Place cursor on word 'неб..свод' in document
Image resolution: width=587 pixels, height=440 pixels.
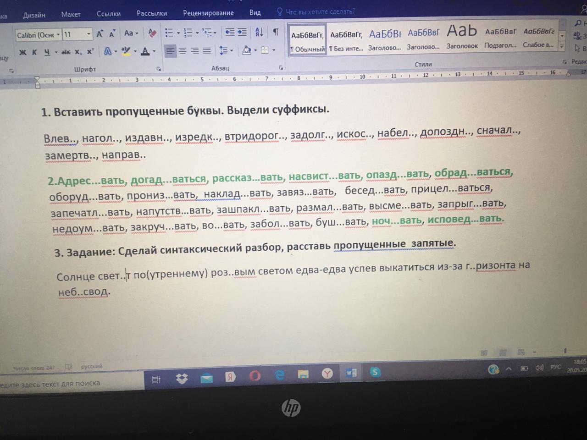[x=83, y=291]
